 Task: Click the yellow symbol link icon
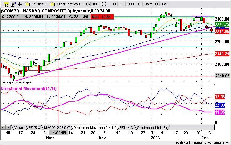coord(6,4)
